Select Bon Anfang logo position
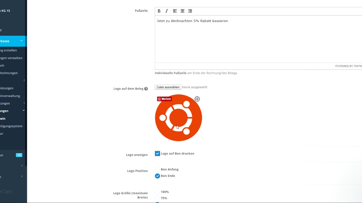The width and height of the screenshot is (362, 203). coord(158,169)
